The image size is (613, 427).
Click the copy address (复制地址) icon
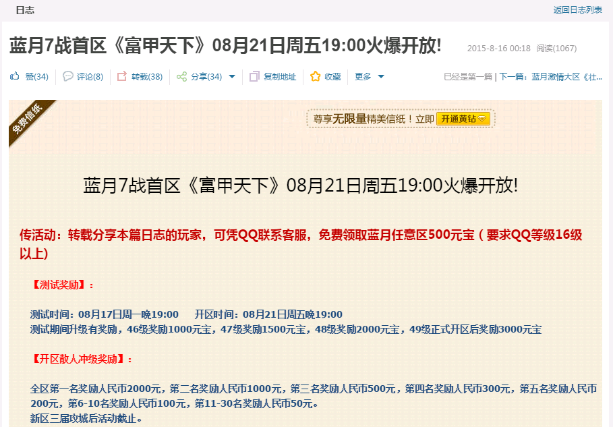[x=254, y=76]
